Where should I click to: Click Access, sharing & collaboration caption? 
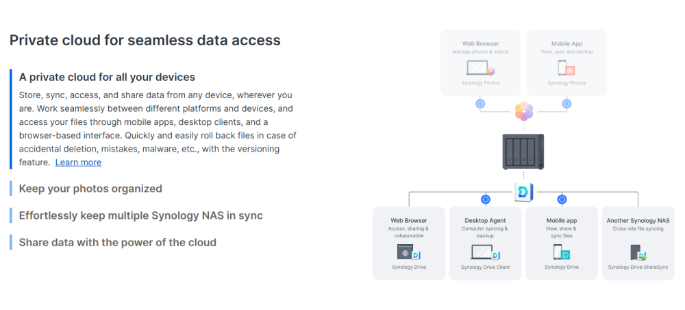408,232
